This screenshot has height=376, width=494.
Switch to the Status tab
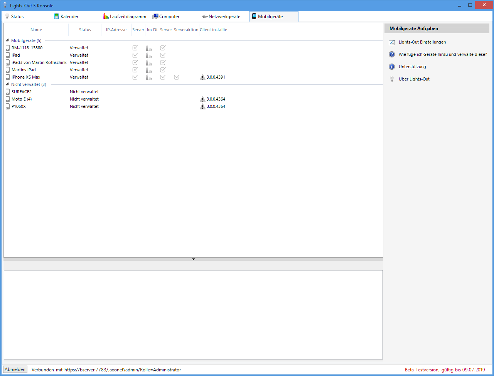pos(14,17)
